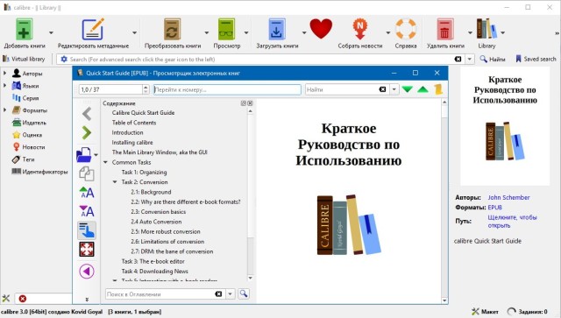Click the copy to clipboard icon

(x=87, y=173)
